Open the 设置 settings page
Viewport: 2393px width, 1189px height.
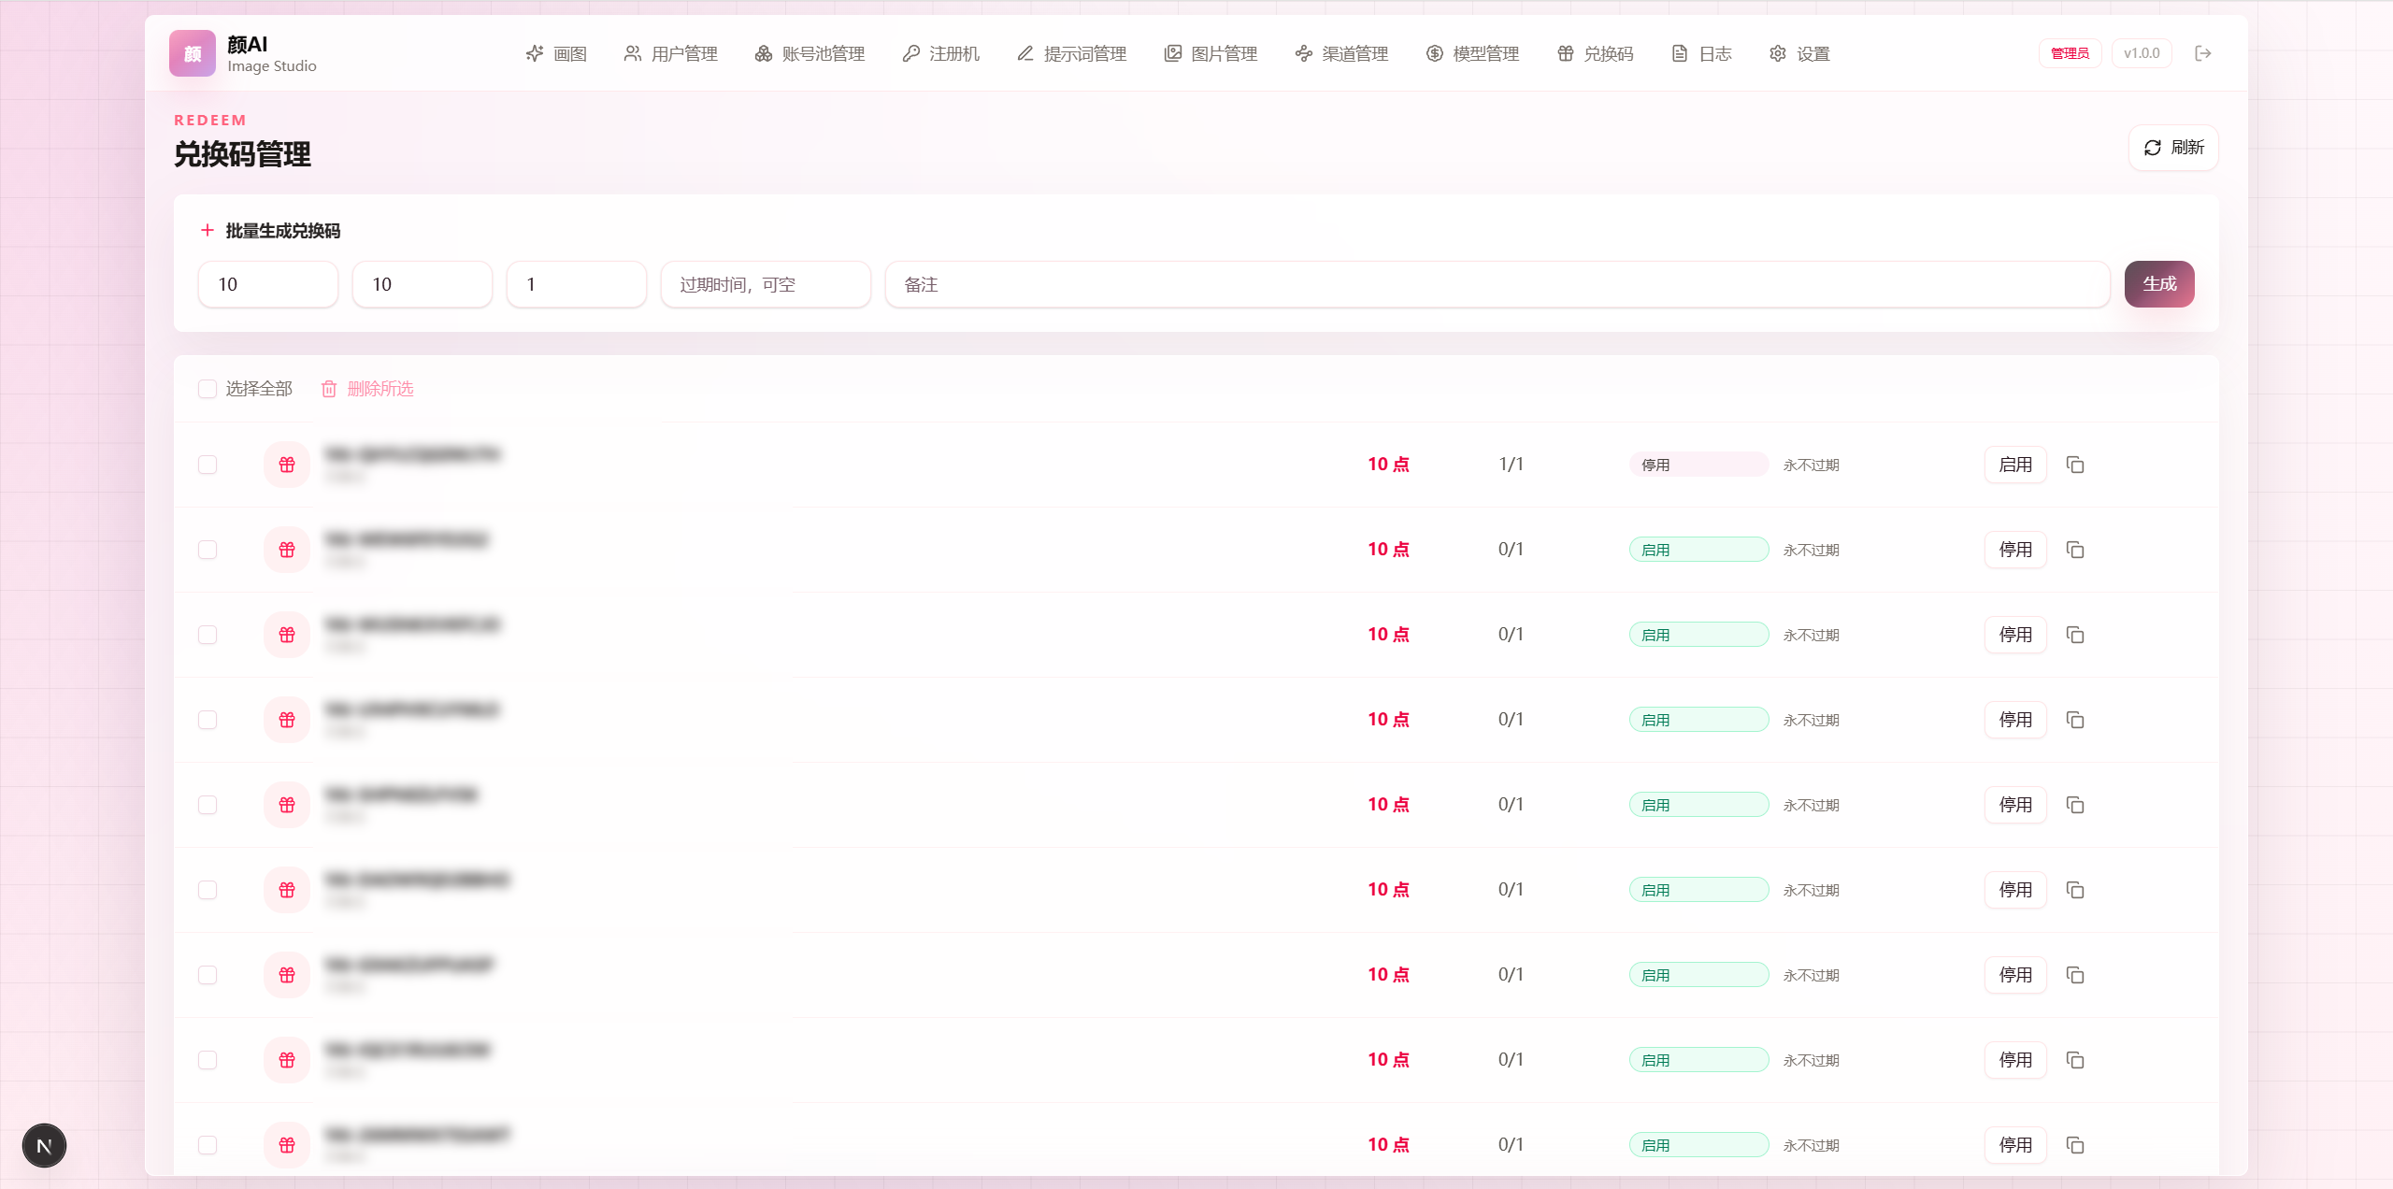tap(1799, 53)
